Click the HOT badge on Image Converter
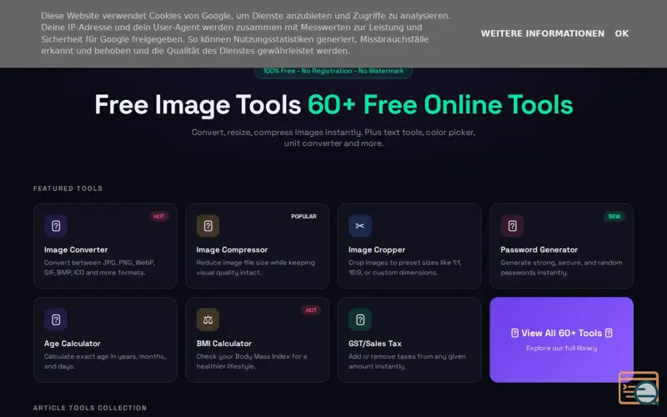The image size is (667, 417). point(159,217)
